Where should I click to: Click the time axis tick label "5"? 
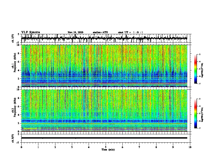point(106,147)
